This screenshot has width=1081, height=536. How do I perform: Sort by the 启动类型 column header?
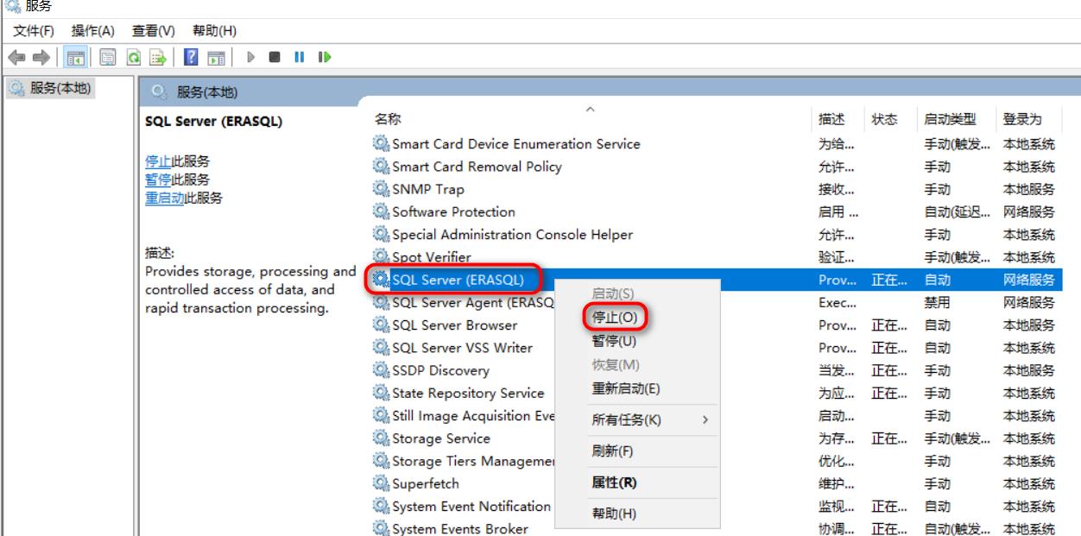pyautogui.click(x=949, y=120)
